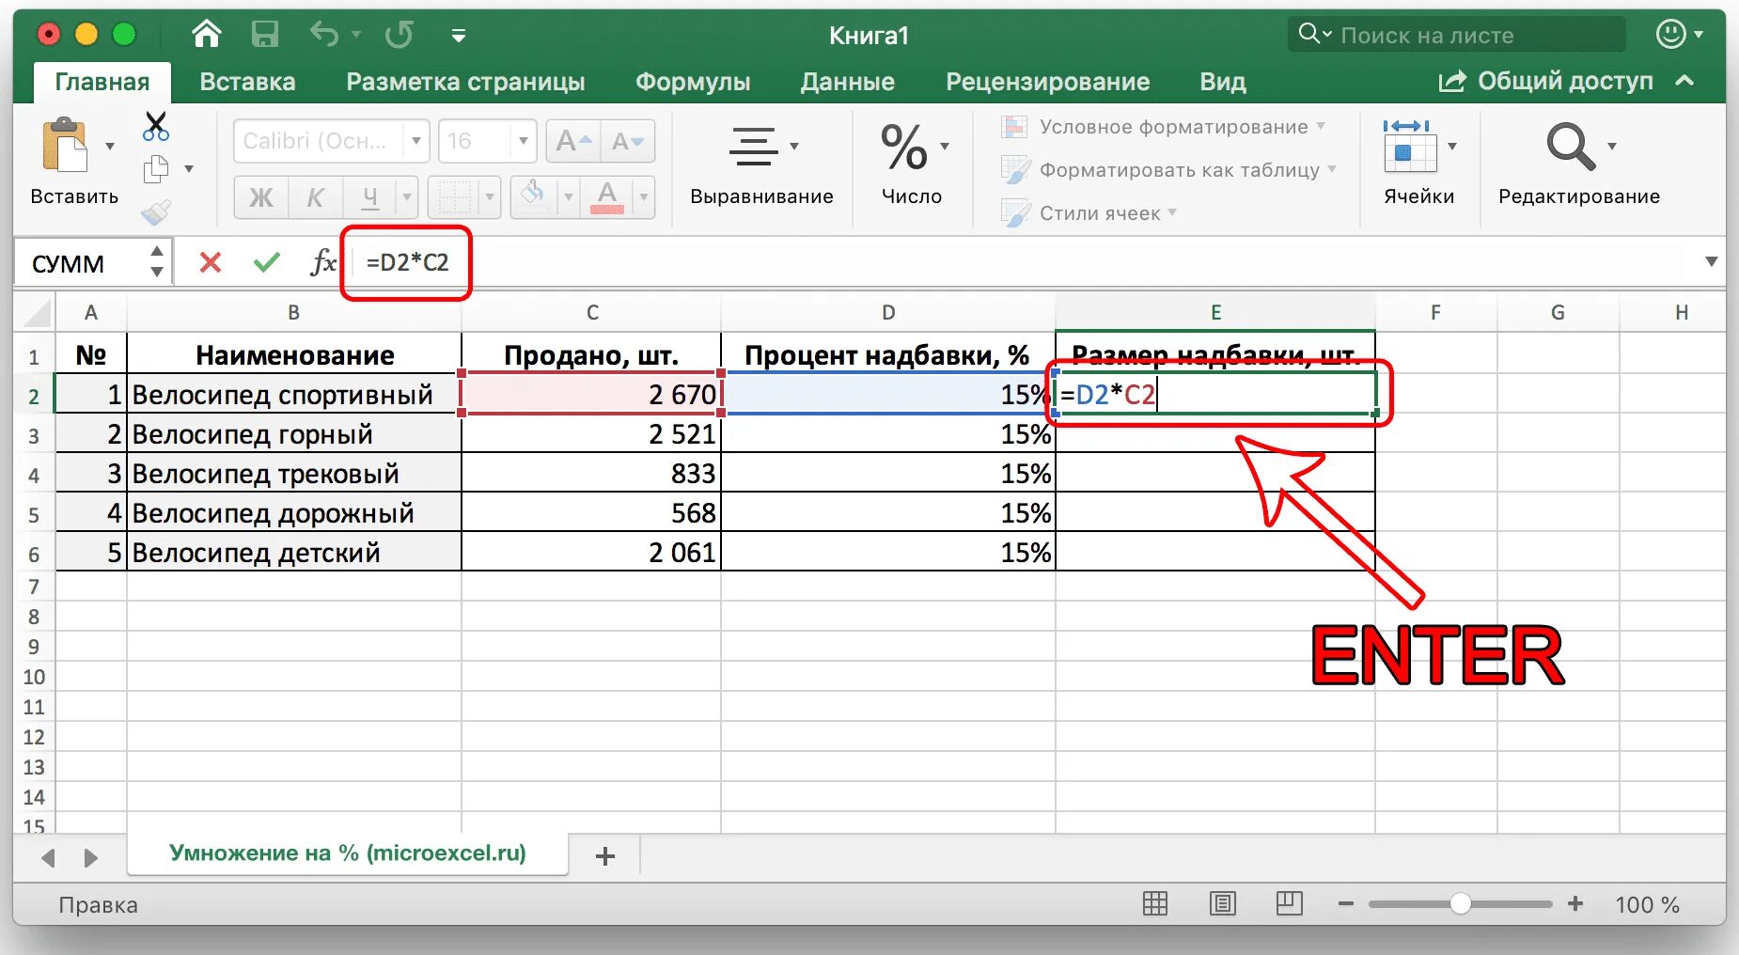1739x955 pixels.
Task: Add a new sheet with plus button
Action: coord(605,856)
